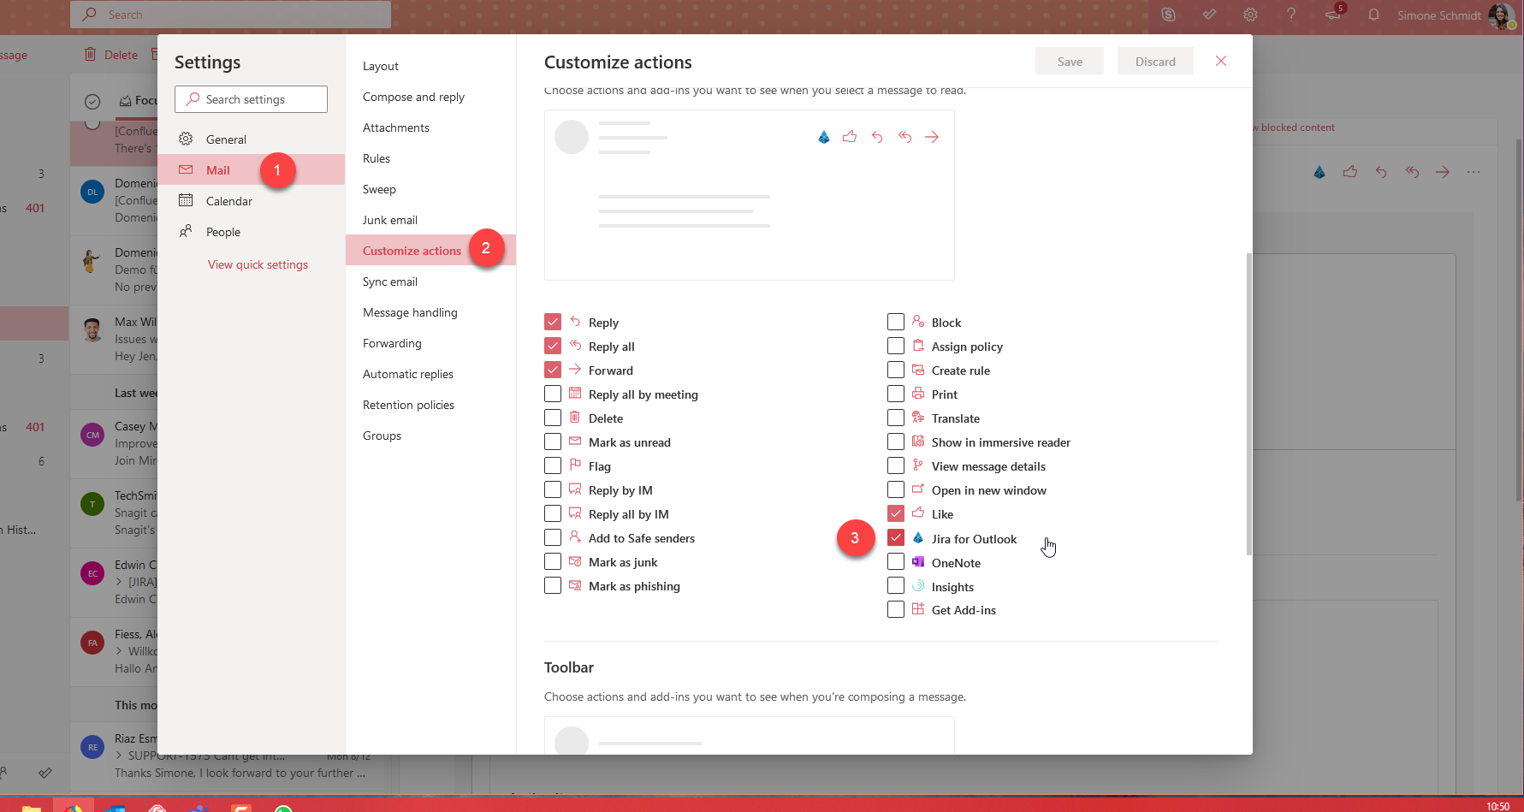Click the Jira icon in the preview card
Screen dimensions: 1524x812
823,137
